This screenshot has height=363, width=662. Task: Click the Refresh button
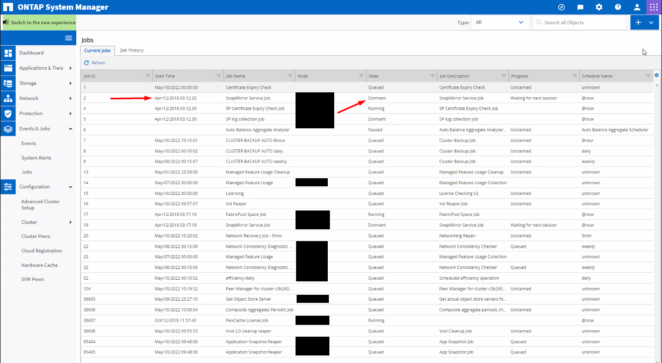point(95,63)
